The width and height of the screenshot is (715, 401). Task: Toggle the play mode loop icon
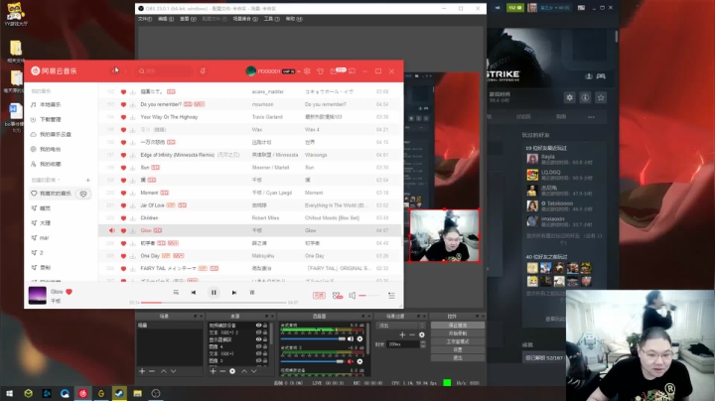pyautogui.click(x=176, y=293)
